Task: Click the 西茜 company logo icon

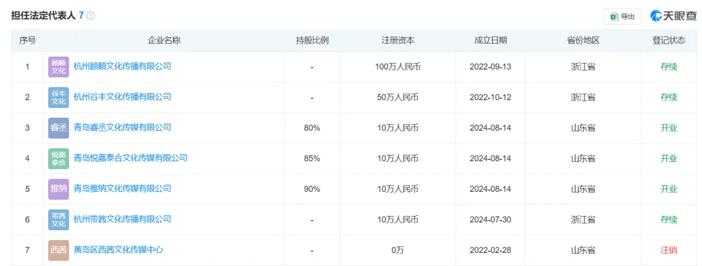Action: (x=58, y=250)
